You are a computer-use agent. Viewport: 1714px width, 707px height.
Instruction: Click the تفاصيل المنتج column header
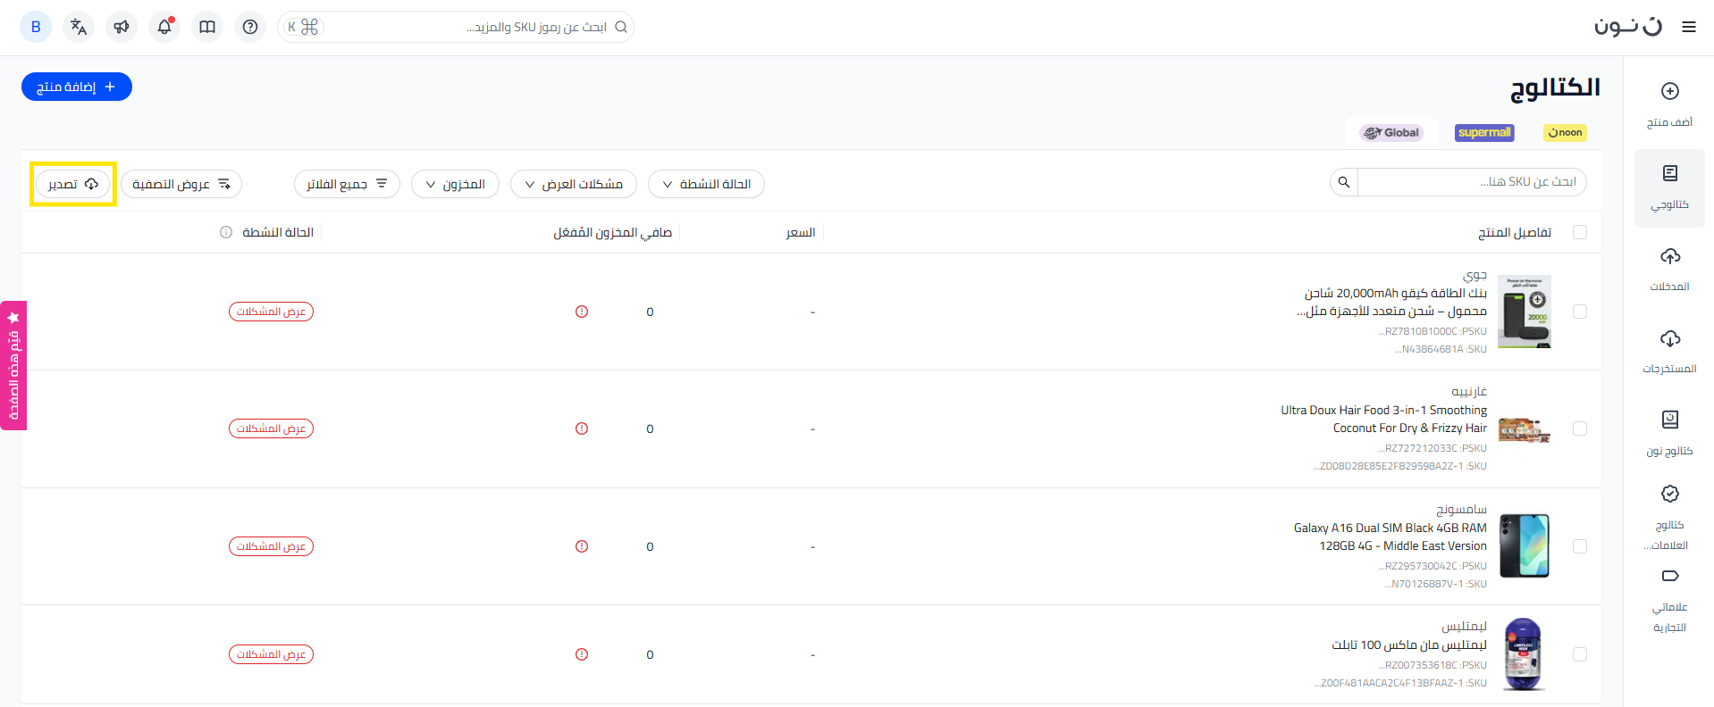pyautogui.click(x=1515, y=232)
